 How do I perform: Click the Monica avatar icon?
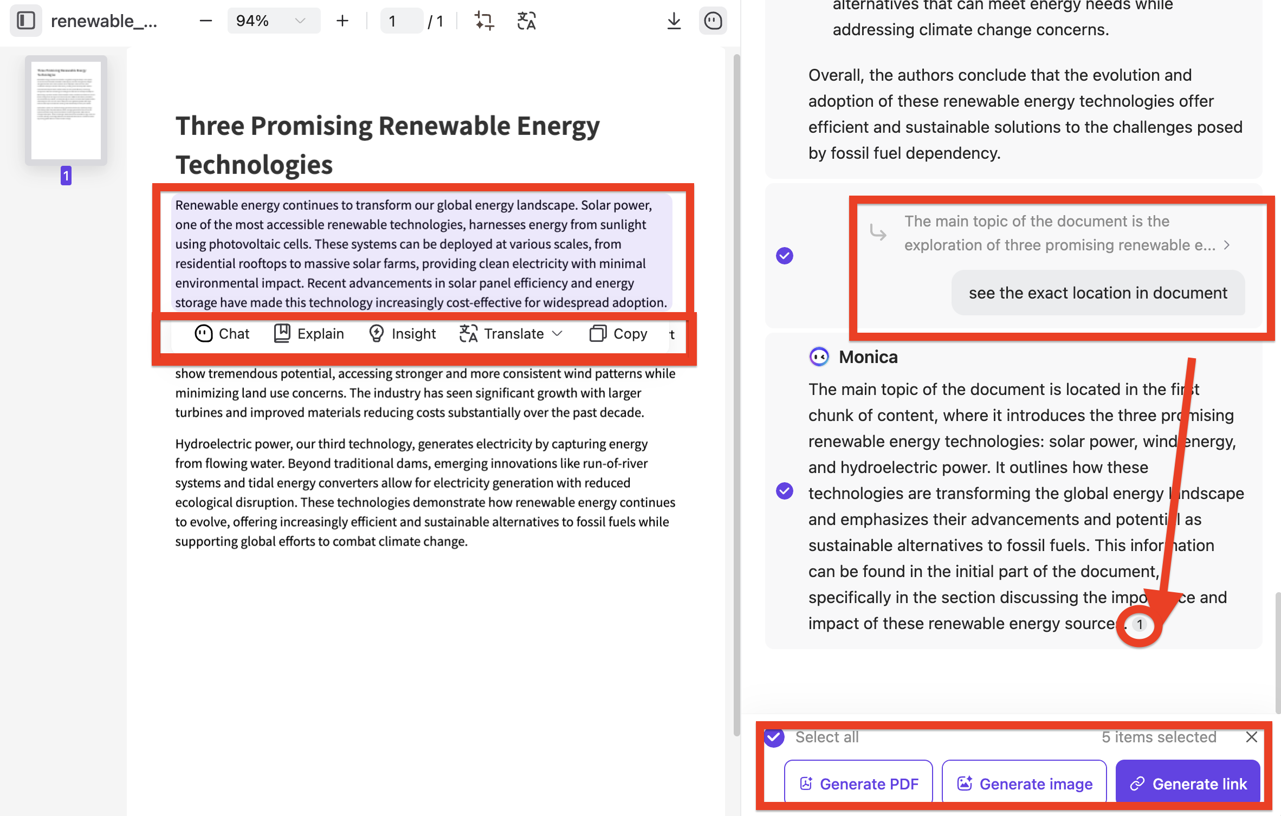click(819, 357)
